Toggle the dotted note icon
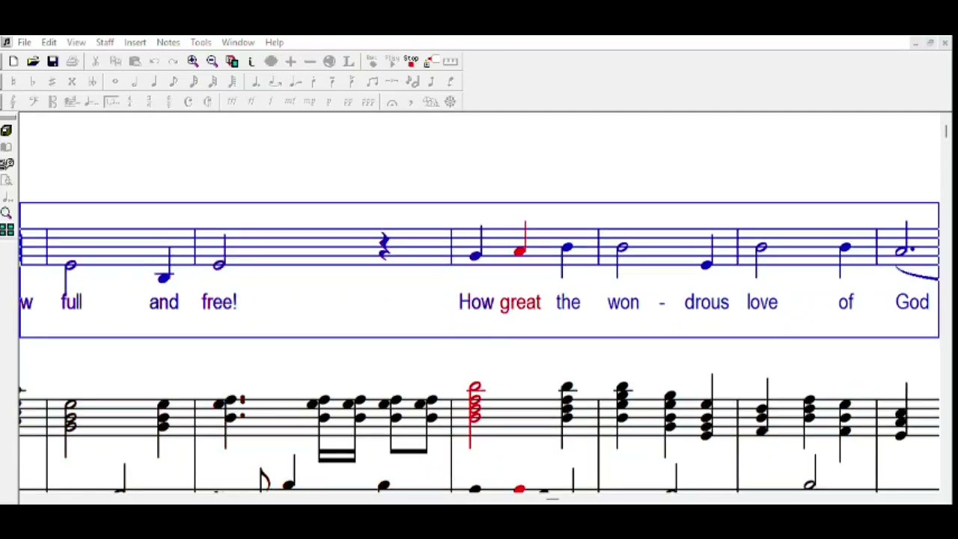Viewport: 958px width, 539px height. pos(256,82)
